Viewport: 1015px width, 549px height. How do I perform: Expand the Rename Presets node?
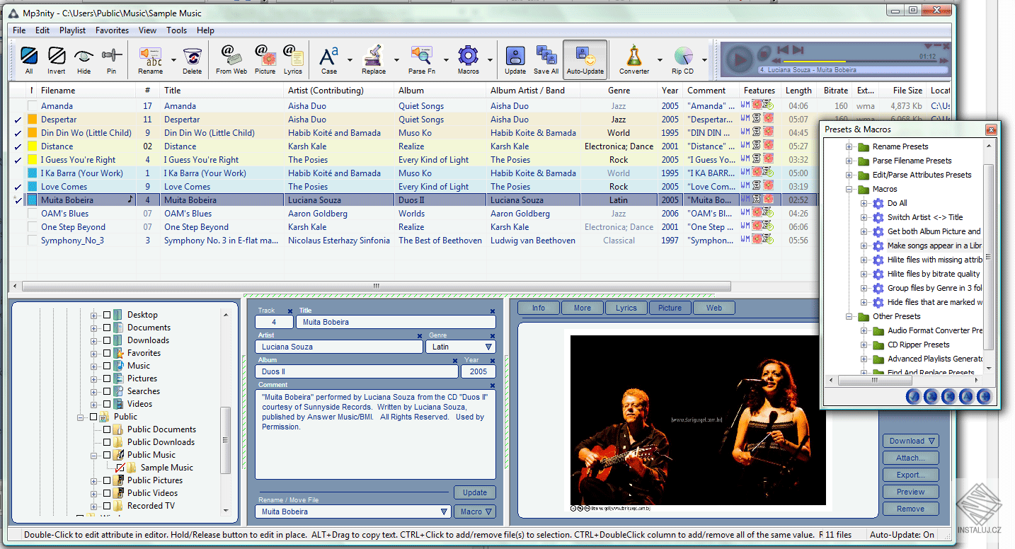(x=848, y=146)
